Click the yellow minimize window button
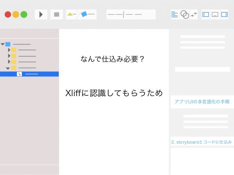Screen dimensions: 234x175 point(16,15)
